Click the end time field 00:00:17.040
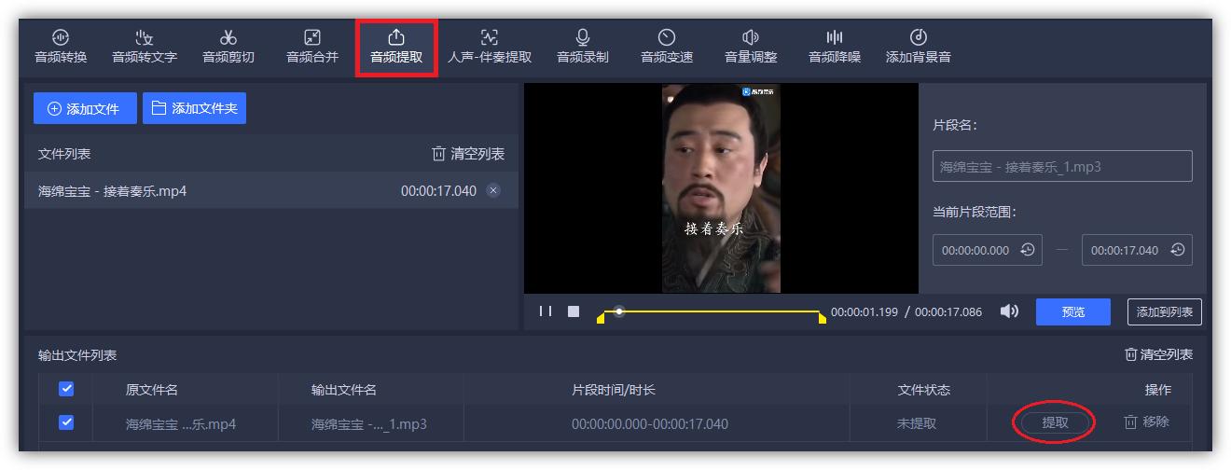1231x470 pixels. (1137, 250)
